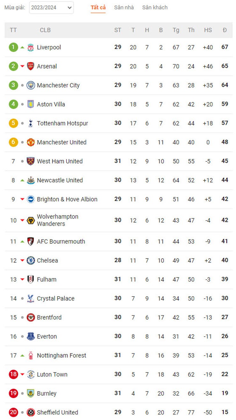Click the Aston Villa crest icon
The width and height of the screenshot is (236, 420).
click(x=31, y=104)
